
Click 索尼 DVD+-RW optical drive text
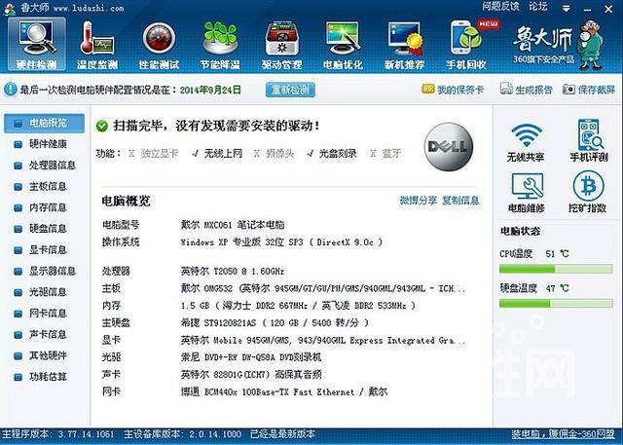tap(251, 357)
